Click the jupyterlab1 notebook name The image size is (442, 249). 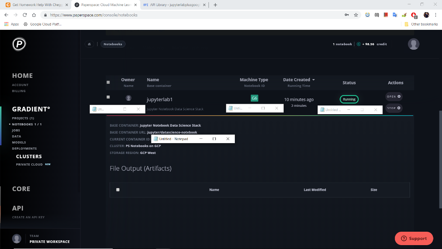pos(160,99)
